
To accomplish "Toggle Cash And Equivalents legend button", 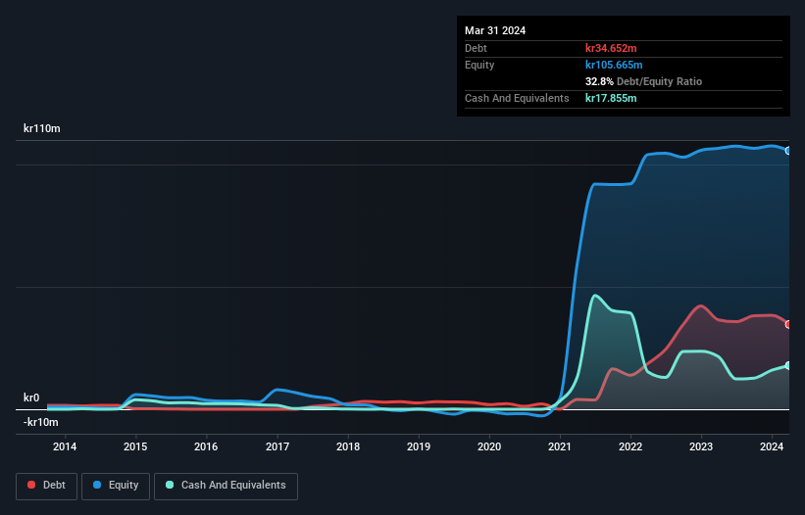I will coord(226,486).
